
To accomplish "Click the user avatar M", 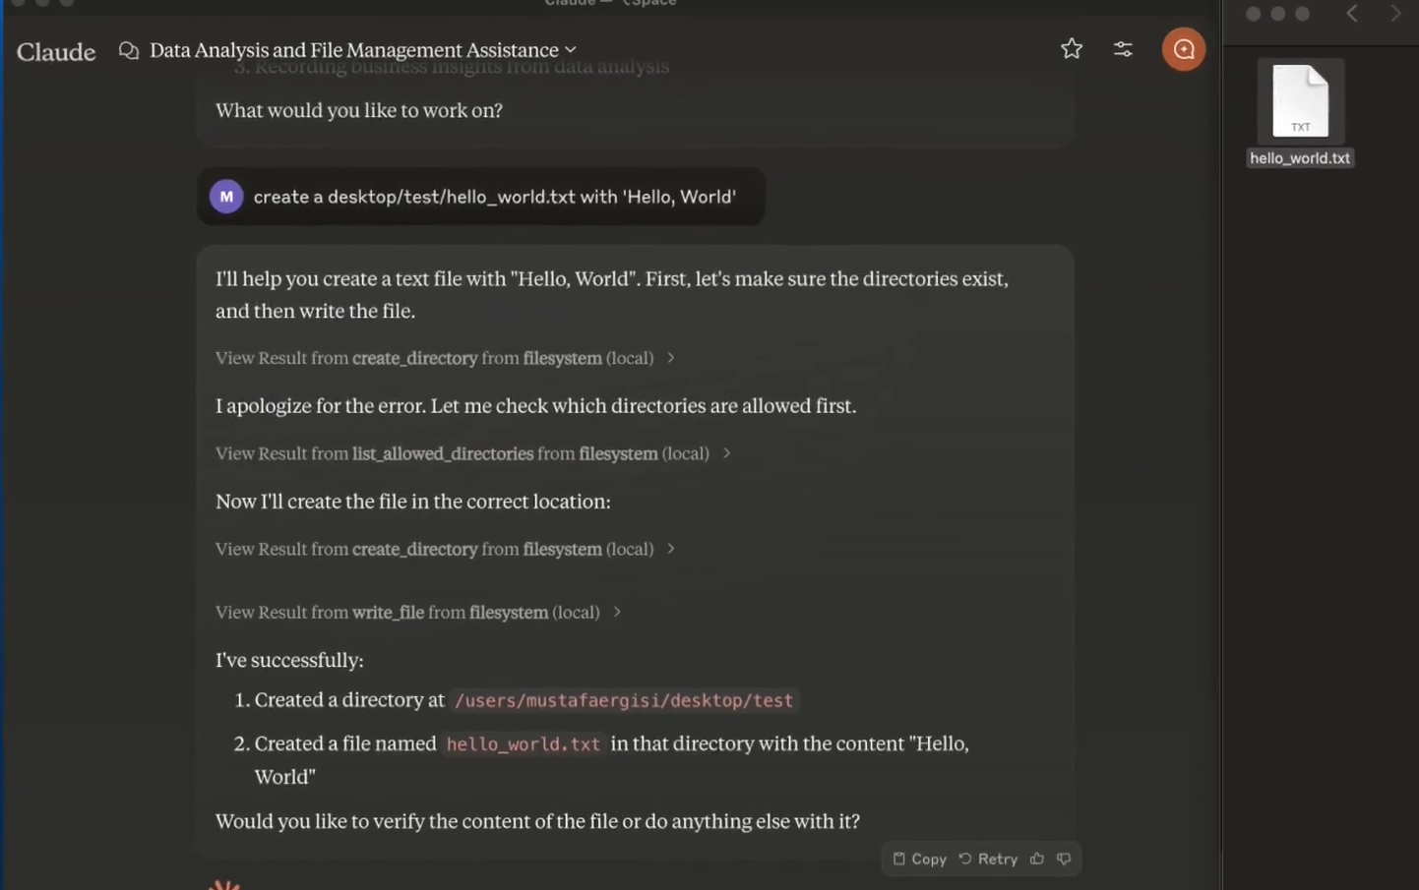I will [226, 197].
